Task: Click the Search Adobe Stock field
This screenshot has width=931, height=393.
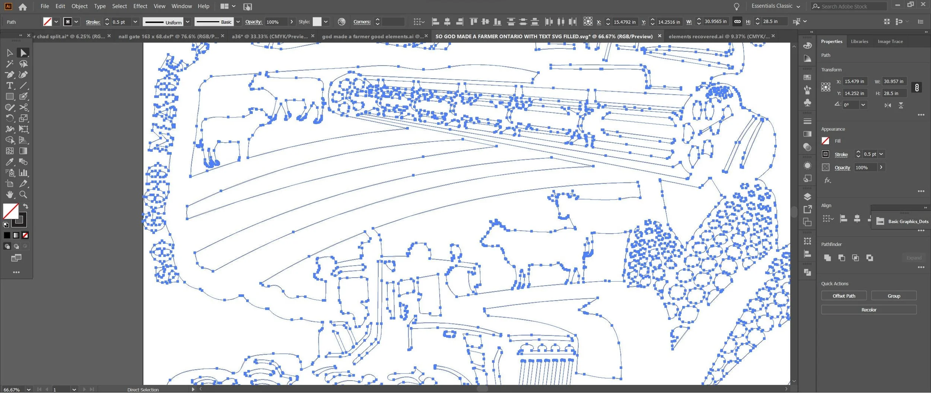Action: pos(848,6)
